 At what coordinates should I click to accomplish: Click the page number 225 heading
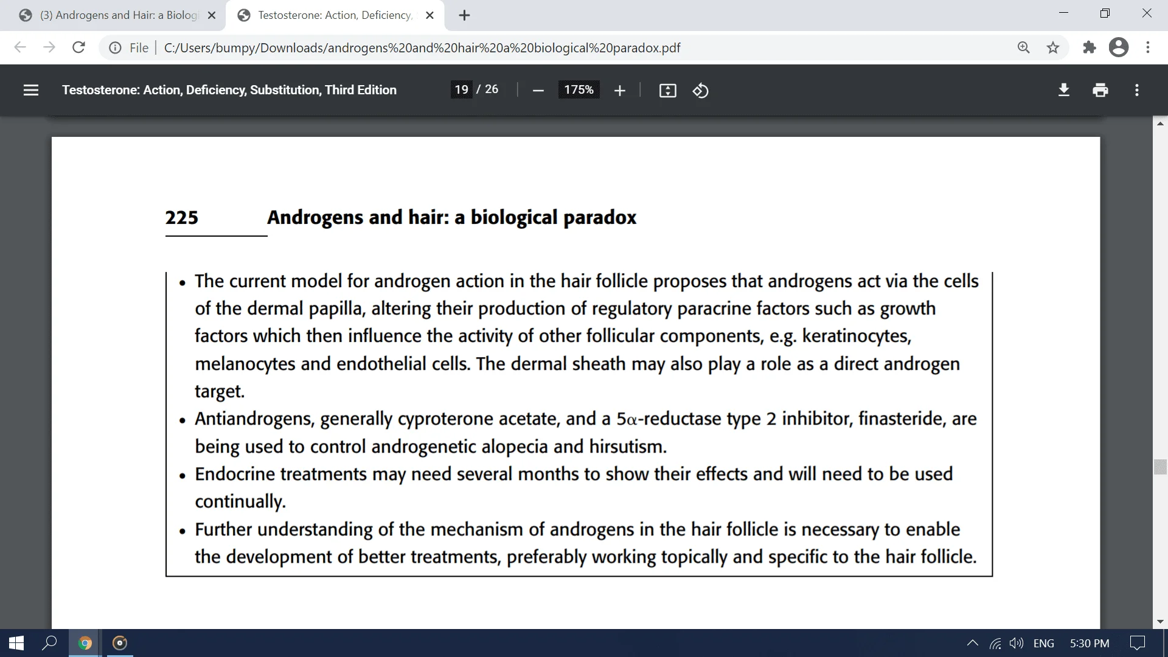(x=181, y=217)
